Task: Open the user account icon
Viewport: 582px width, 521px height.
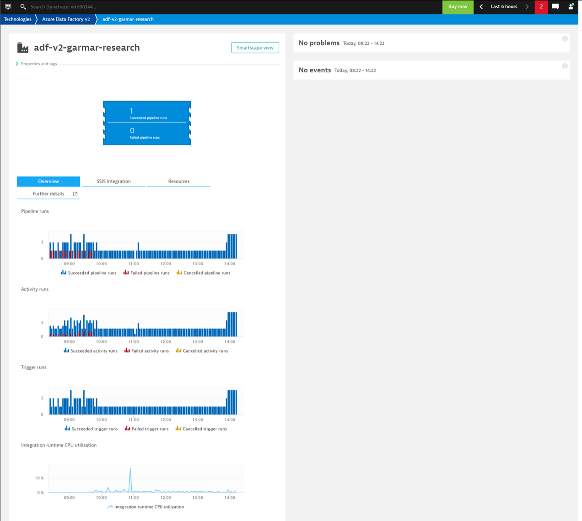Action: pos(571,6)
